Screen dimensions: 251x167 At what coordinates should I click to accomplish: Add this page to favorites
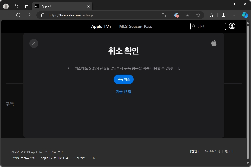click(198, 15)
